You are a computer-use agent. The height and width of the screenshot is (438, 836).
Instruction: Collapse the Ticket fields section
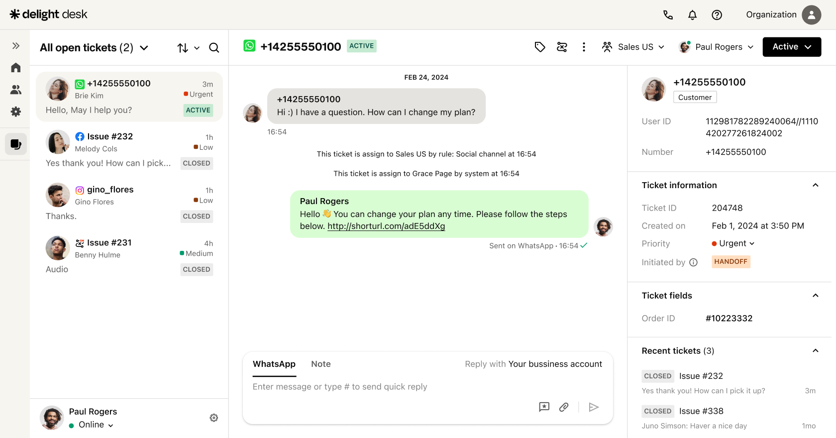815,296
